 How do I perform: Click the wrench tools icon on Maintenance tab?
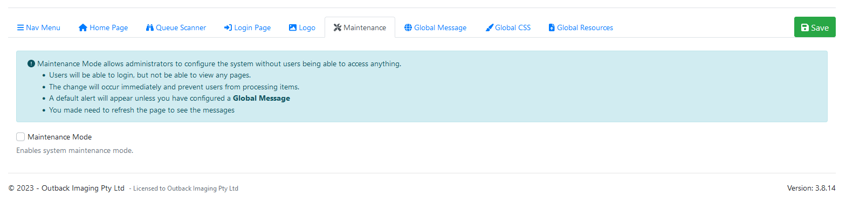[338, 27]
